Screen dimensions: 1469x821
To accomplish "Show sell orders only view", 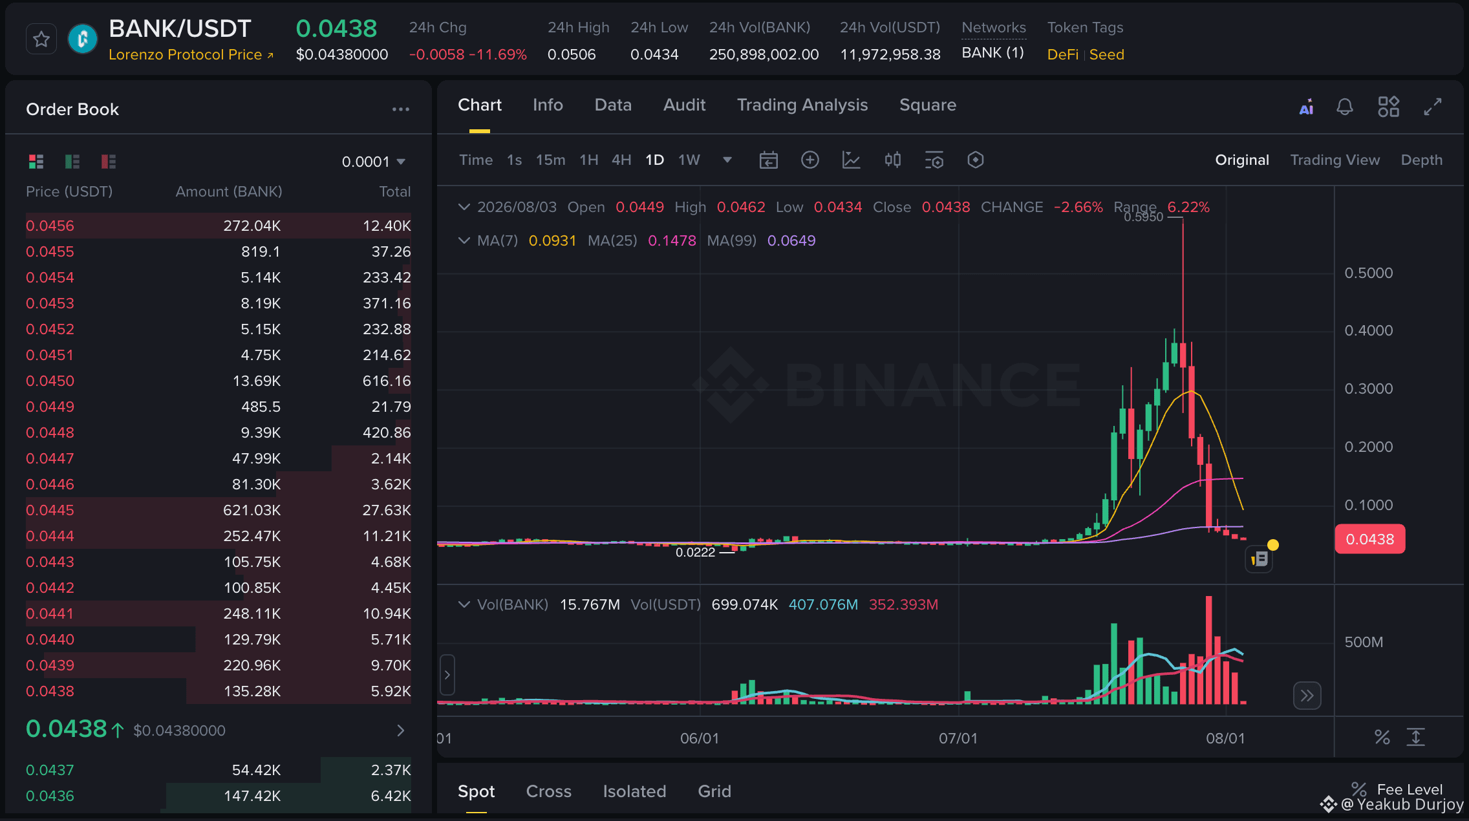I will [109, 161].
